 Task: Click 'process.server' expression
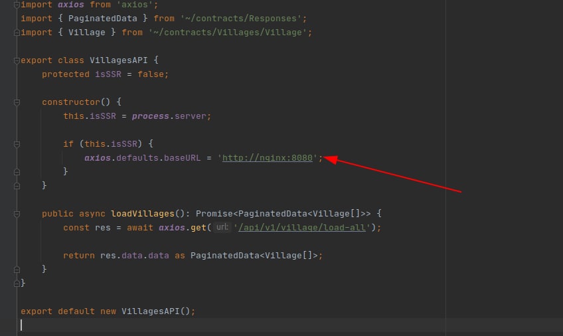tap(169, 116)
